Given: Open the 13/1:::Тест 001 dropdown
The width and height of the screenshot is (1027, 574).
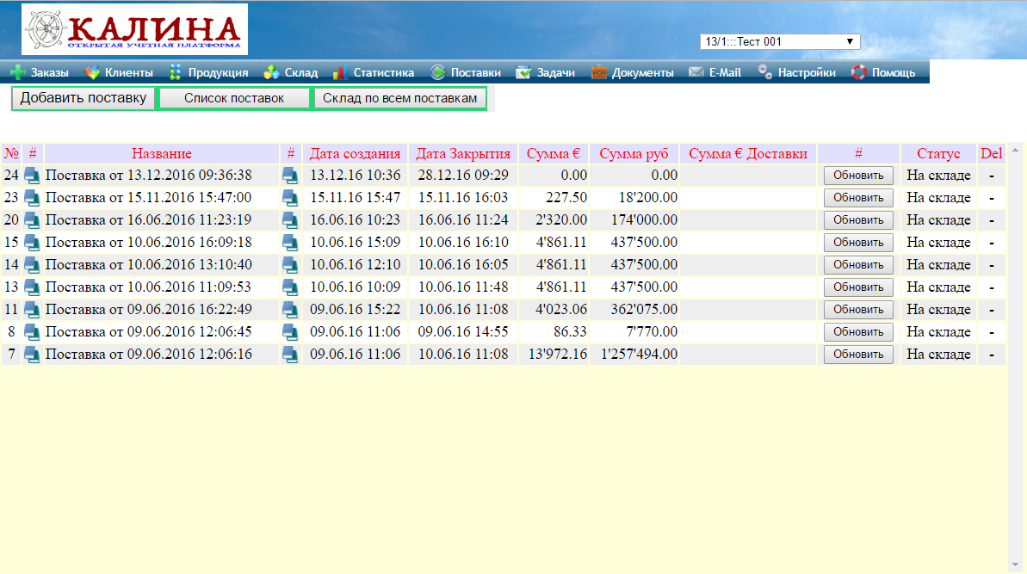Looking at the screenshot, I should [779, 41].
